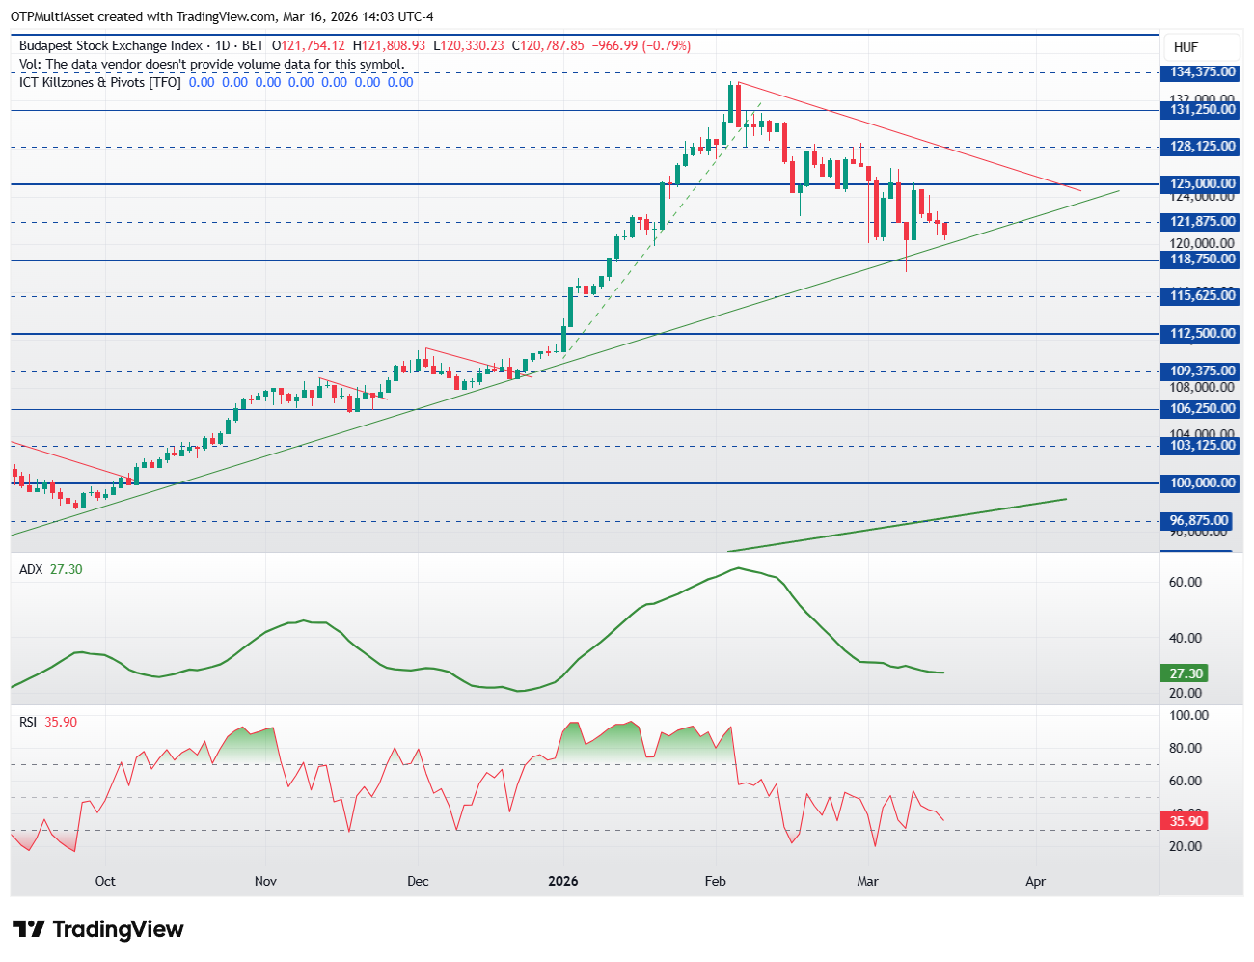This screenshot has width=1254, height=962.
Task: Select the ADX indicator legend label
Action: tap(31, 569)
